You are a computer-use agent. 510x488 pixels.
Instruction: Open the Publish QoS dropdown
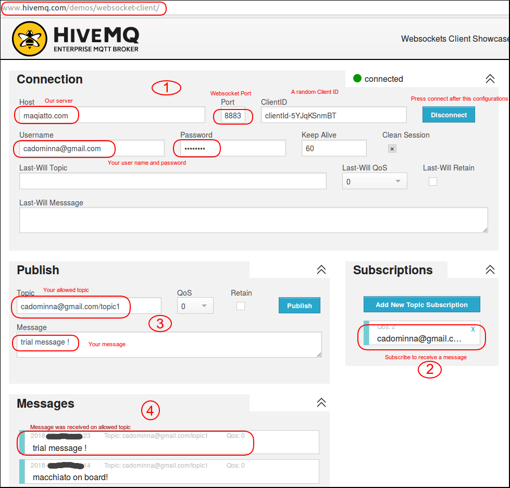click(195, 306)
